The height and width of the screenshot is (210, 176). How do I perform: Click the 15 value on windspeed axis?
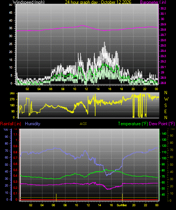pos(11,60)
